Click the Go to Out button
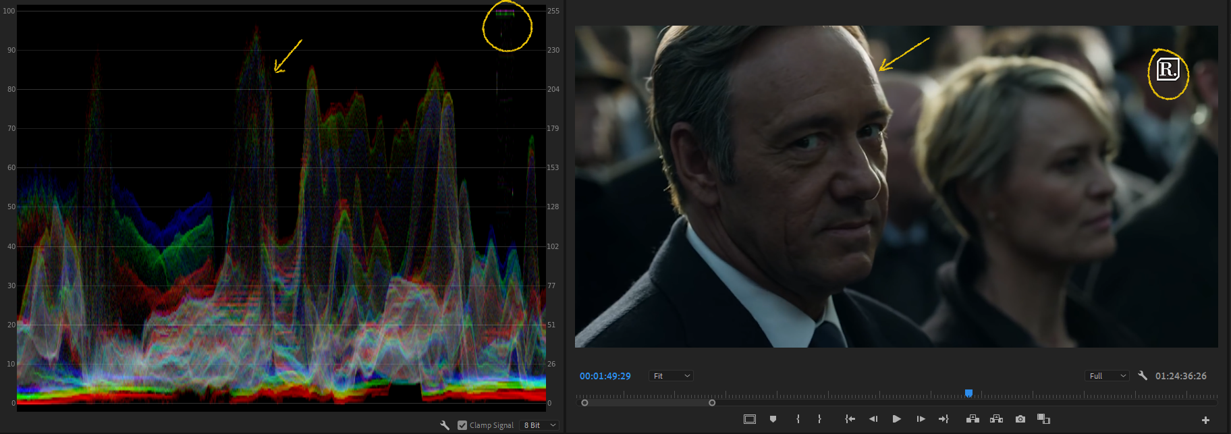This screenshot has height=434, width=1231. (943, 419)
